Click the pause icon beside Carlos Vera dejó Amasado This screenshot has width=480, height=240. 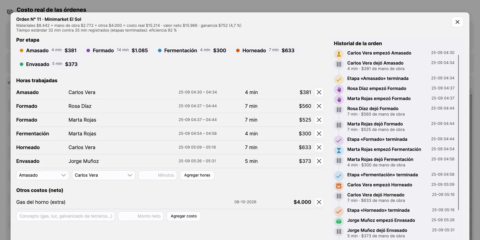point(339,64)
